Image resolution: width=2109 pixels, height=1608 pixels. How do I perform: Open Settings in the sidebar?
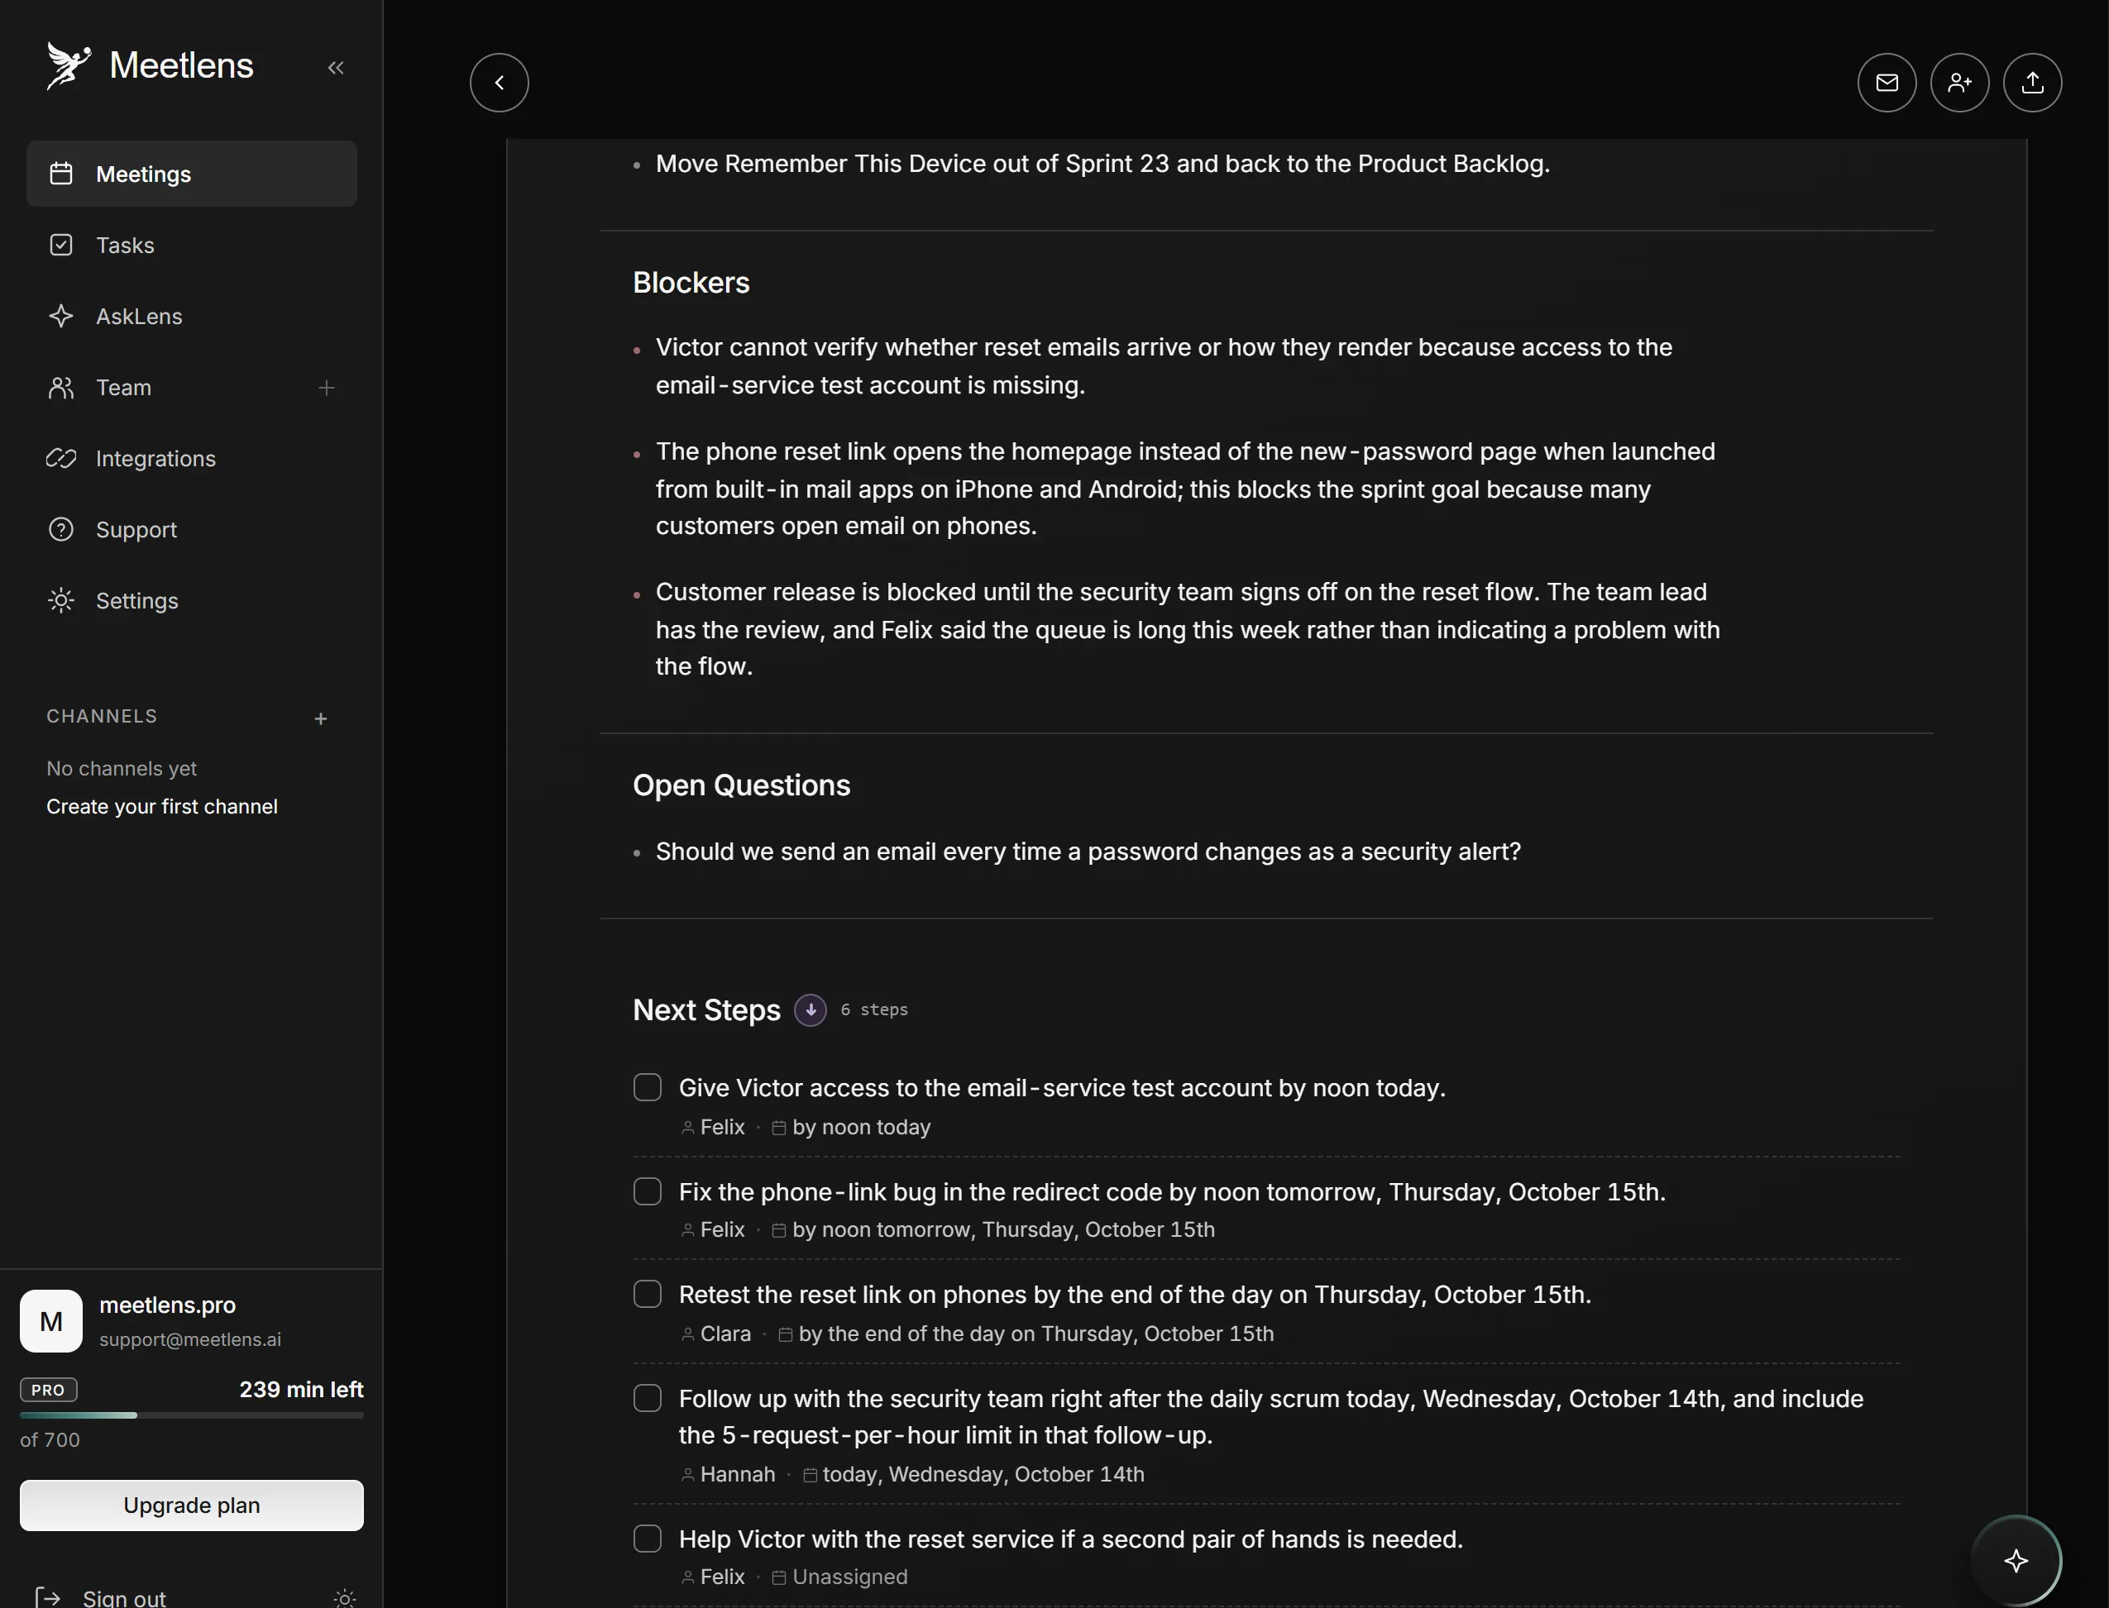[x=192, y=601]
